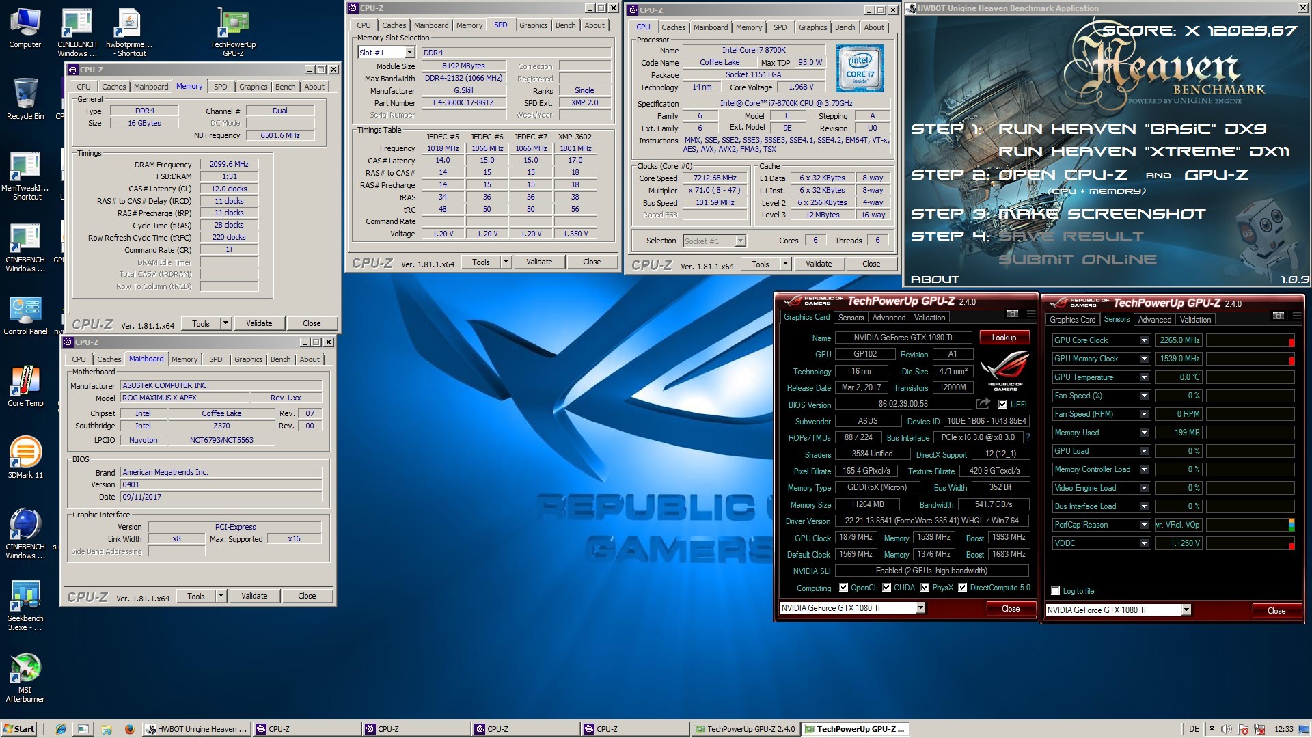Click the taskbar clock 12:33

coord(1283,729)
